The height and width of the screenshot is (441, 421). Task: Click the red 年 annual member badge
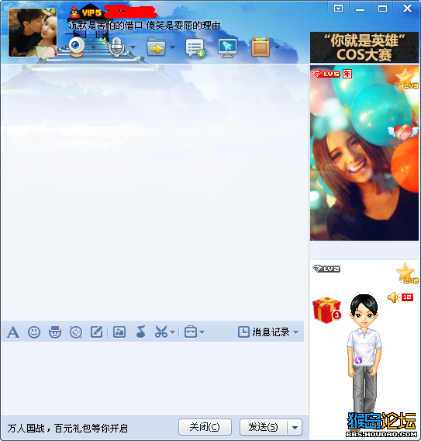pos(347,74)
